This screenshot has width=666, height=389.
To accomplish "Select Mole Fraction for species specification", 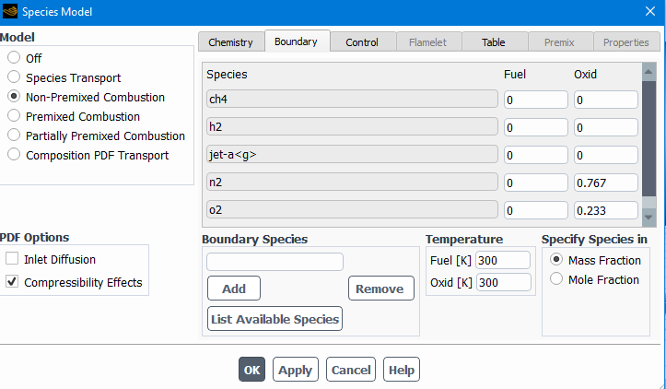I will click(x=556, y=279).
